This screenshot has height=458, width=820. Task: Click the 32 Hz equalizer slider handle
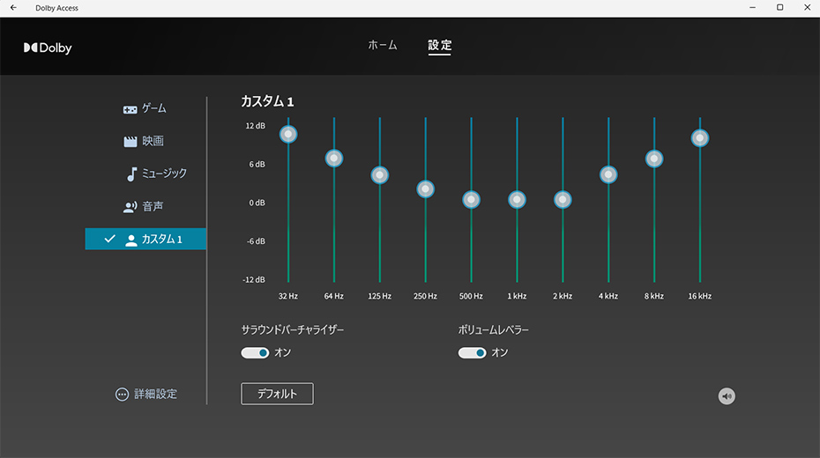tap(288, 134)
